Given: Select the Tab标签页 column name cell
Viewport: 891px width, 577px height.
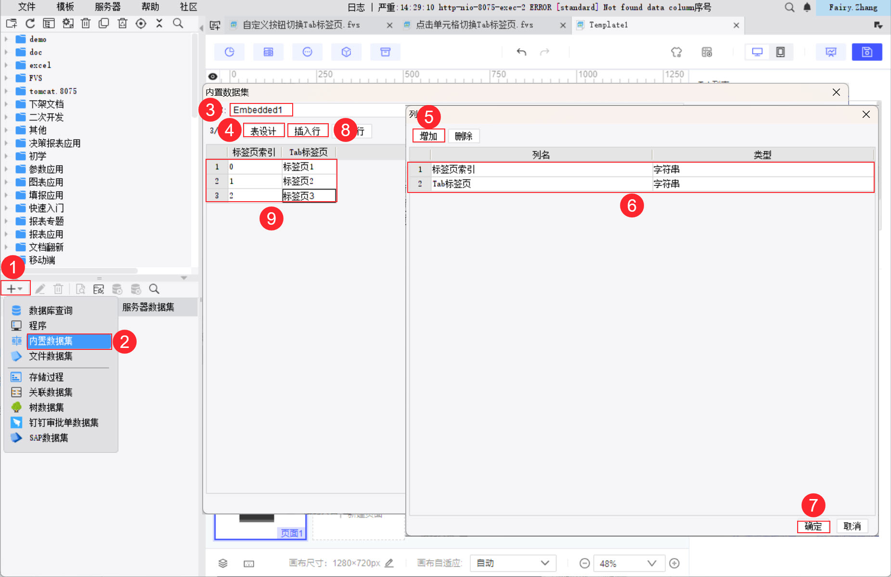Looking at the screenshot, I should point(541,184).
